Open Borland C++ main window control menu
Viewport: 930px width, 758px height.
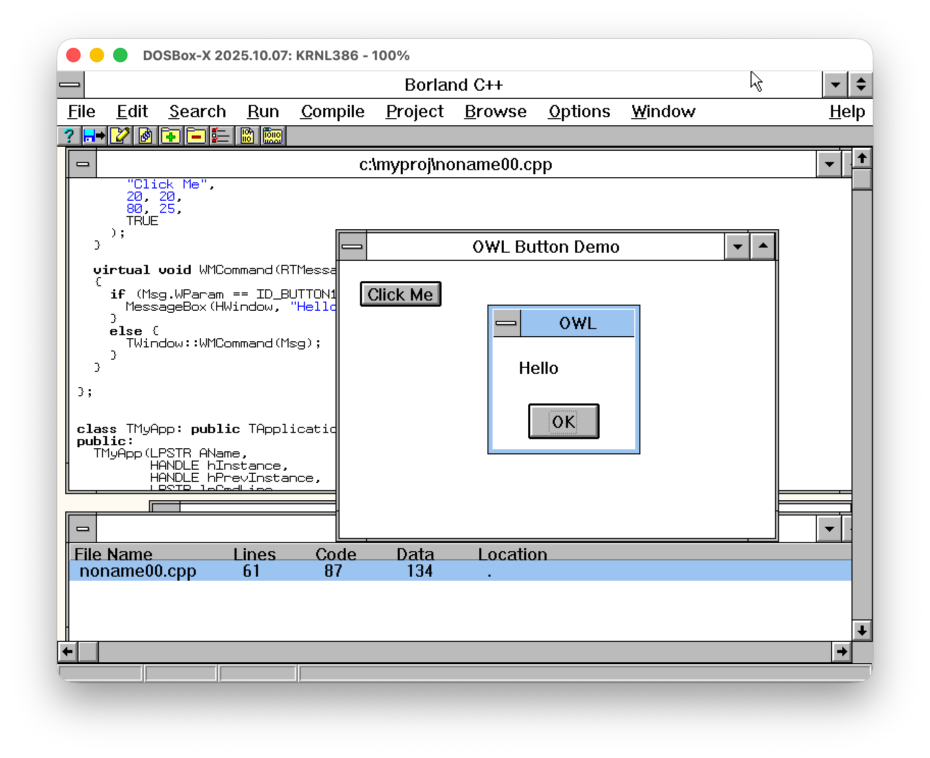[x=70, y=85]
